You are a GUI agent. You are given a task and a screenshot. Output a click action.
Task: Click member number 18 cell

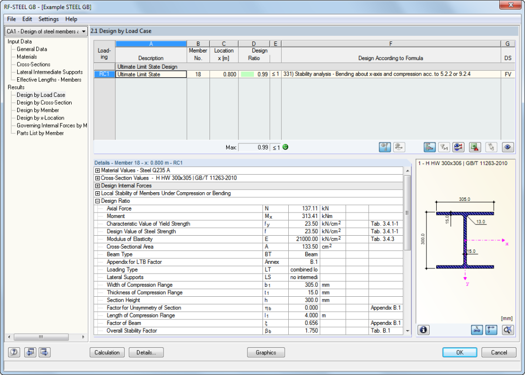coord(198,74)
